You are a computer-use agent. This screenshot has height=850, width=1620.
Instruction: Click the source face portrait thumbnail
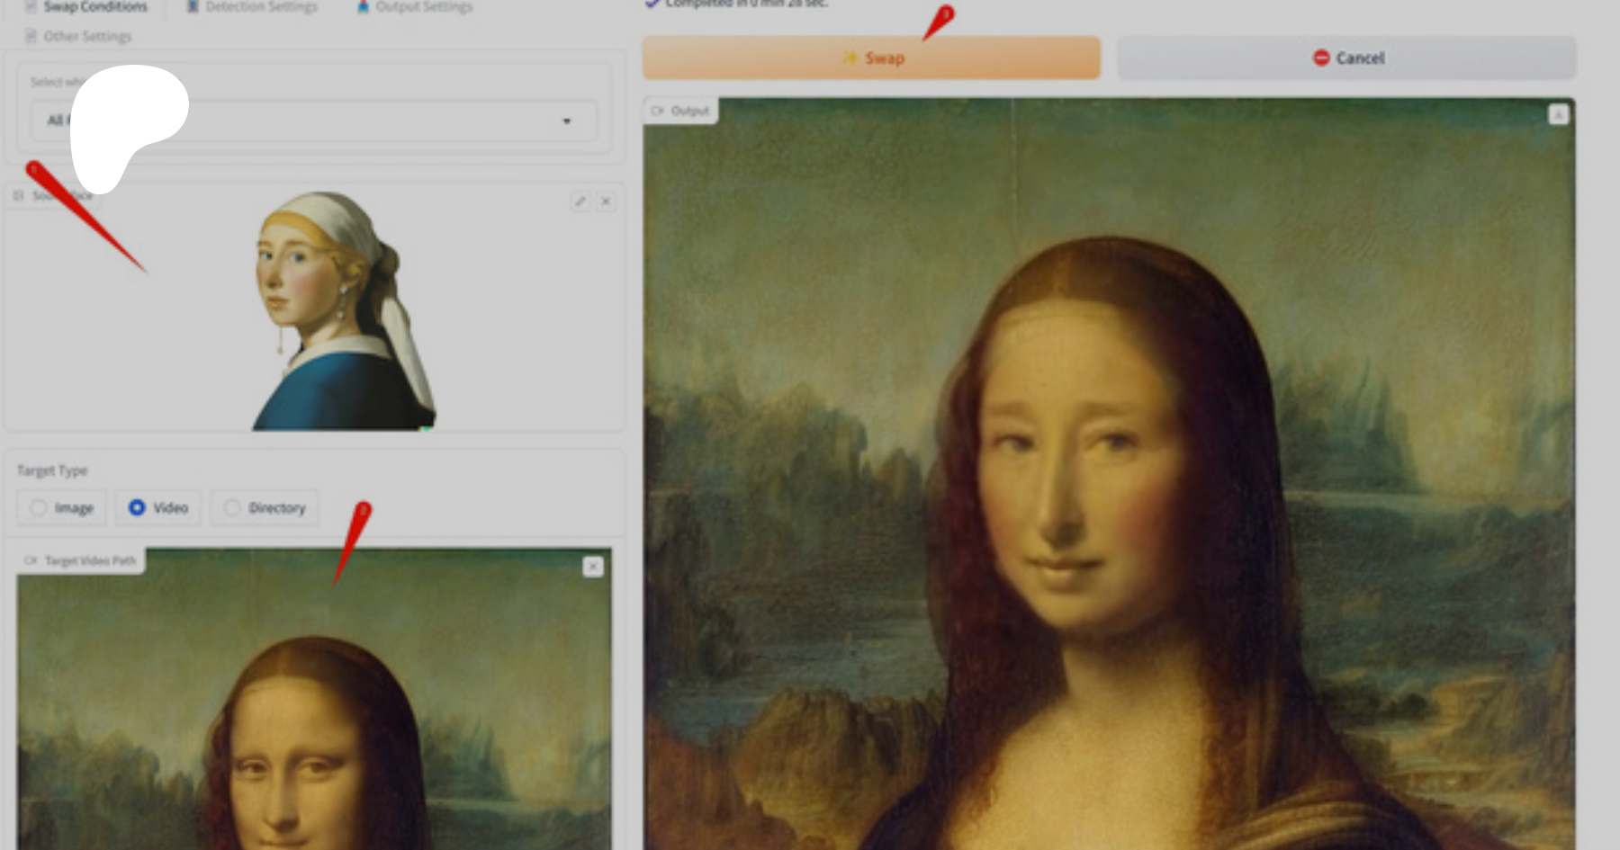point(343,310)
